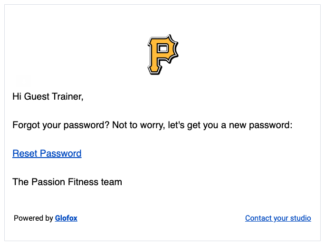The width and height of the screenshot is (324, 243).
Task: Open the Reset Password link
Action: [x=47, y=153]
